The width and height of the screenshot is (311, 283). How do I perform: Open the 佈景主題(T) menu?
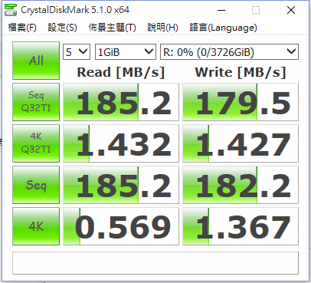pos(113,28)
